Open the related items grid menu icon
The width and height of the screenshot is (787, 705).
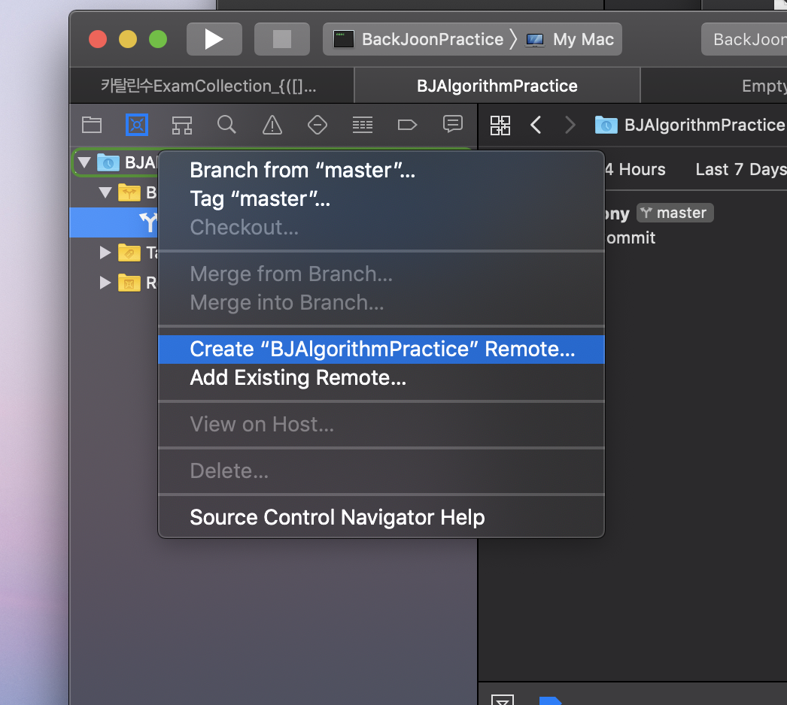[500, 126]
